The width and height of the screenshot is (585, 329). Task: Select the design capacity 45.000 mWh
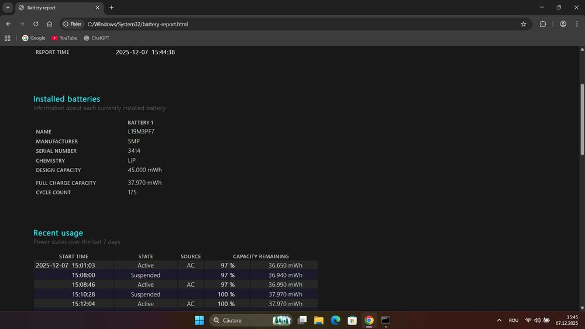click(x=144, y=170)
